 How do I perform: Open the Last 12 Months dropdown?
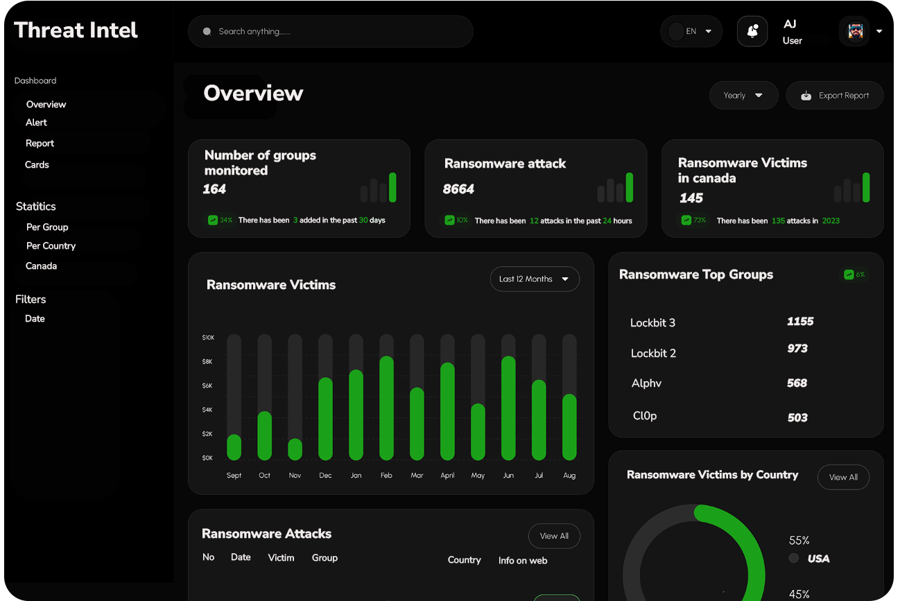pos(534,279)
